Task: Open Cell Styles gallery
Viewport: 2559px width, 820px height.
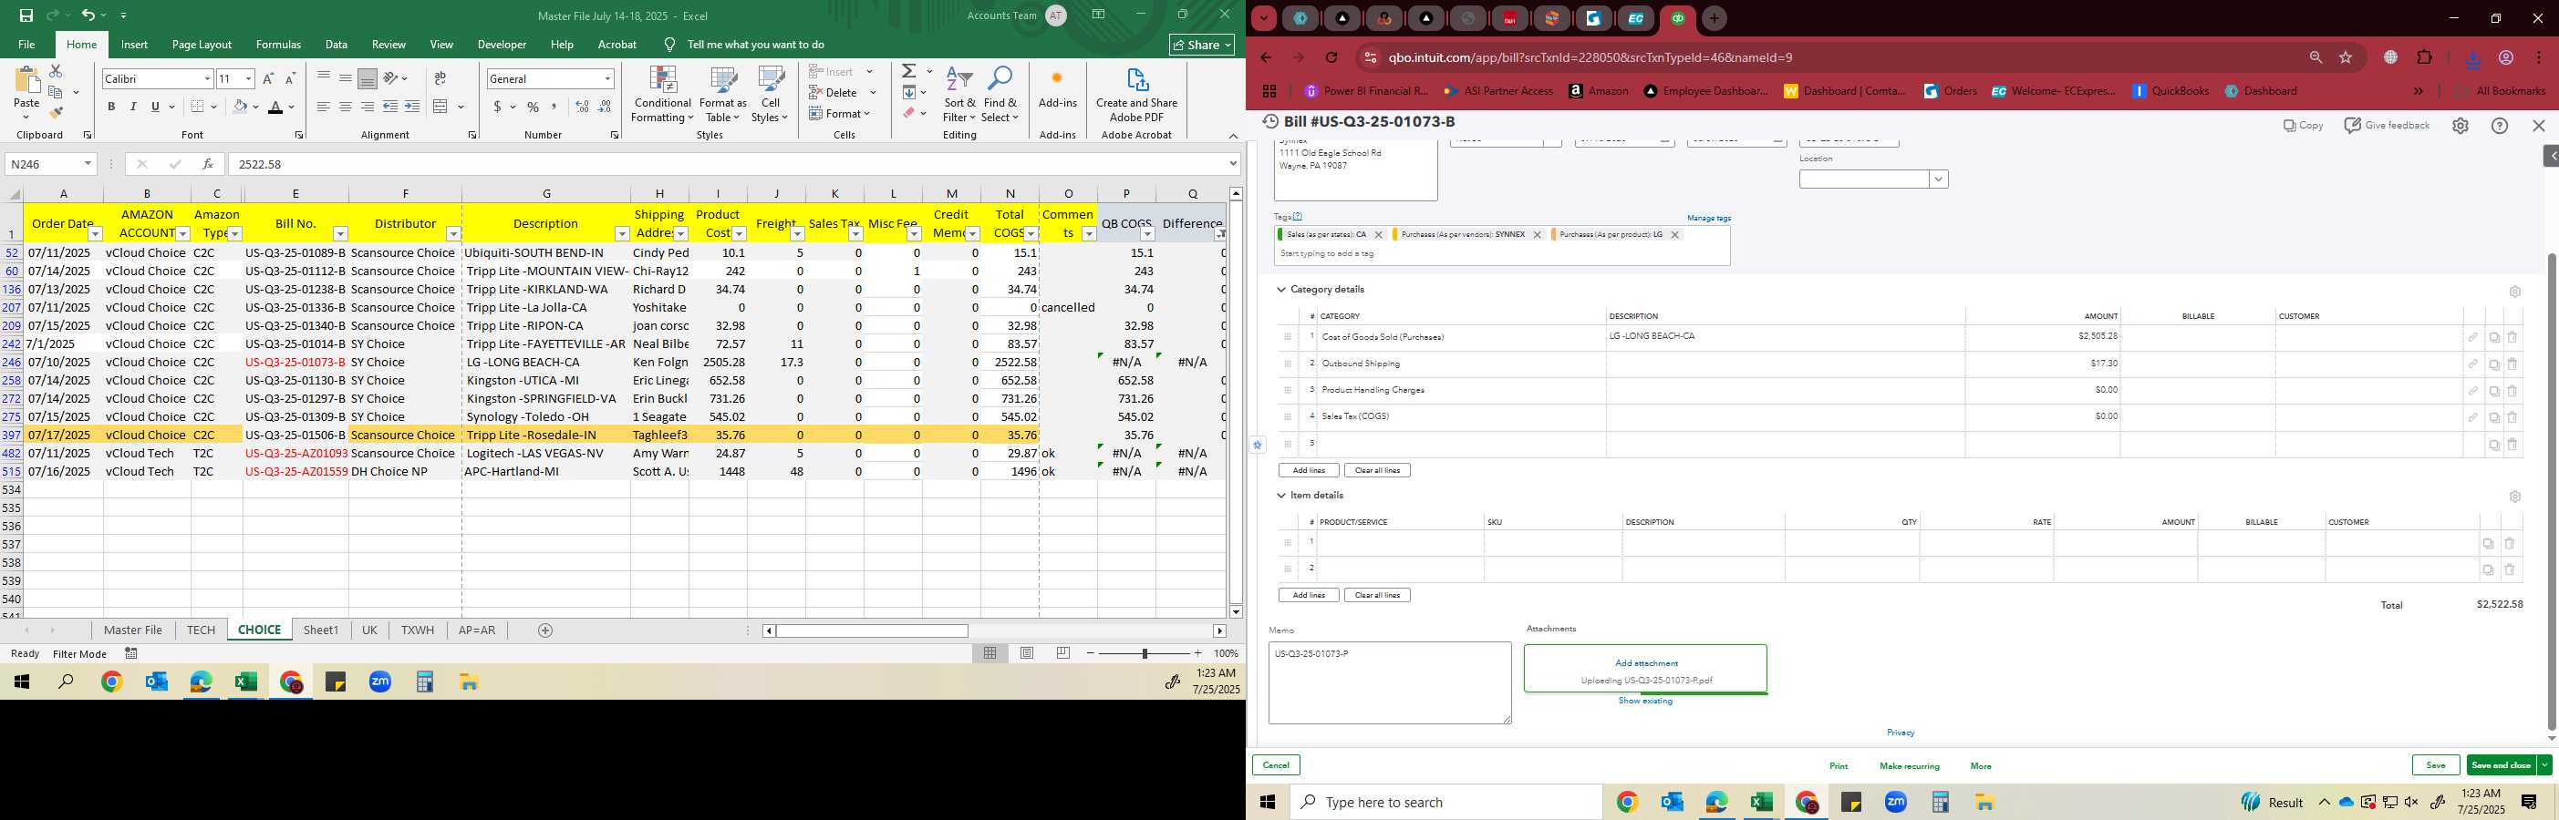Action: 770,95
